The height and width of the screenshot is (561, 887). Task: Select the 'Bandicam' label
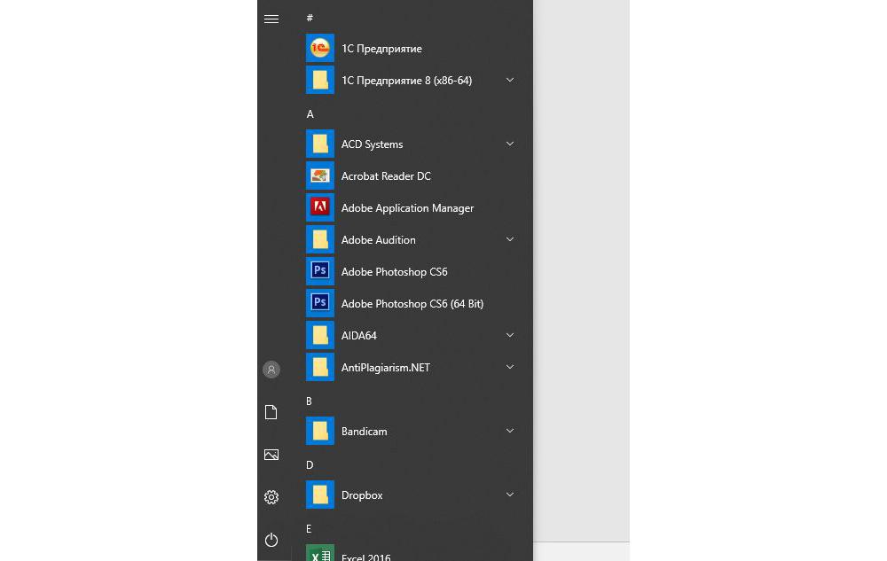pos(365,432)
